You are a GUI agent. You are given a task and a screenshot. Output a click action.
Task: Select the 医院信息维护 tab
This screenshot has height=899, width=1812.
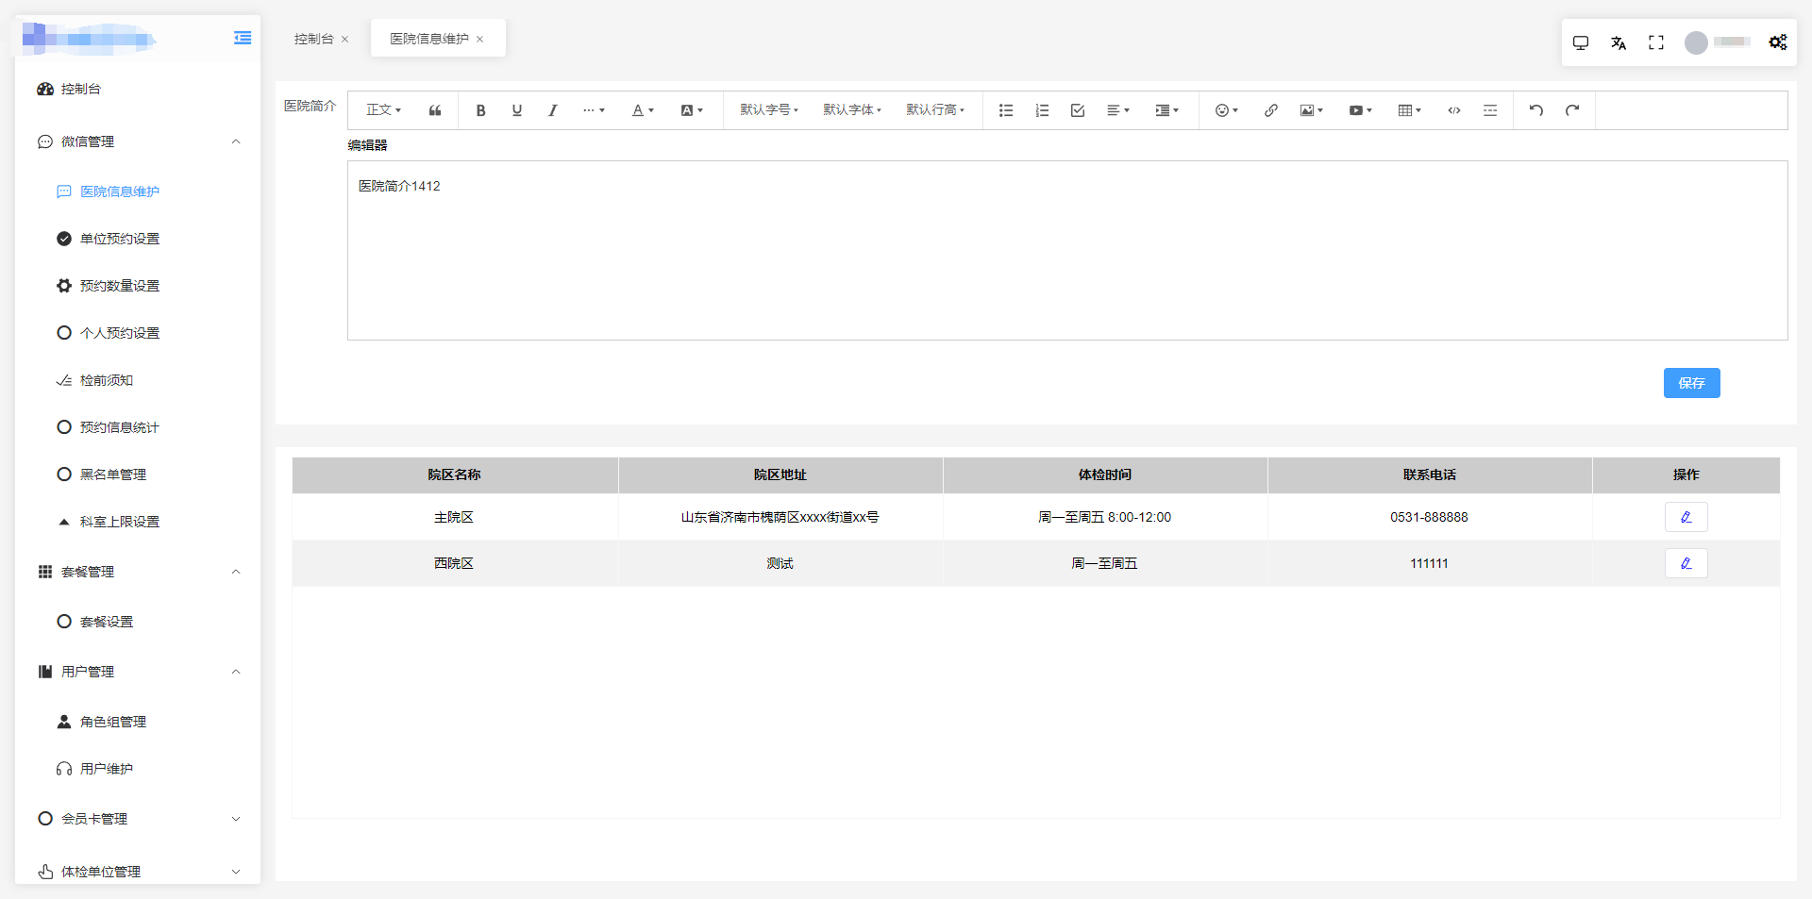click(x=429, y=39)
